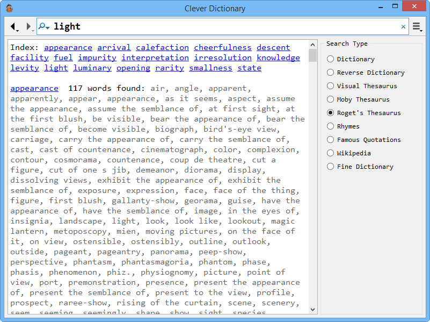
Task: Clear the search box with the X icon
Action: [x=403, y=27]
